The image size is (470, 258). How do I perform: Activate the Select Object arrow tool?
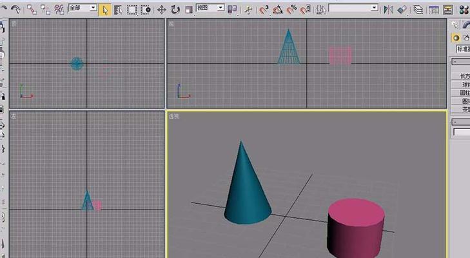pyautogui.click(x=105, y=10)
